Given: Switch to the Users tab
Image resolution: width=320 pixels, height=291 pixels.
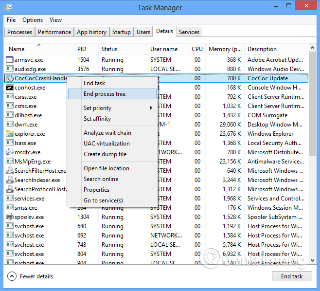Looking at the screenshot, I should 143,32.
